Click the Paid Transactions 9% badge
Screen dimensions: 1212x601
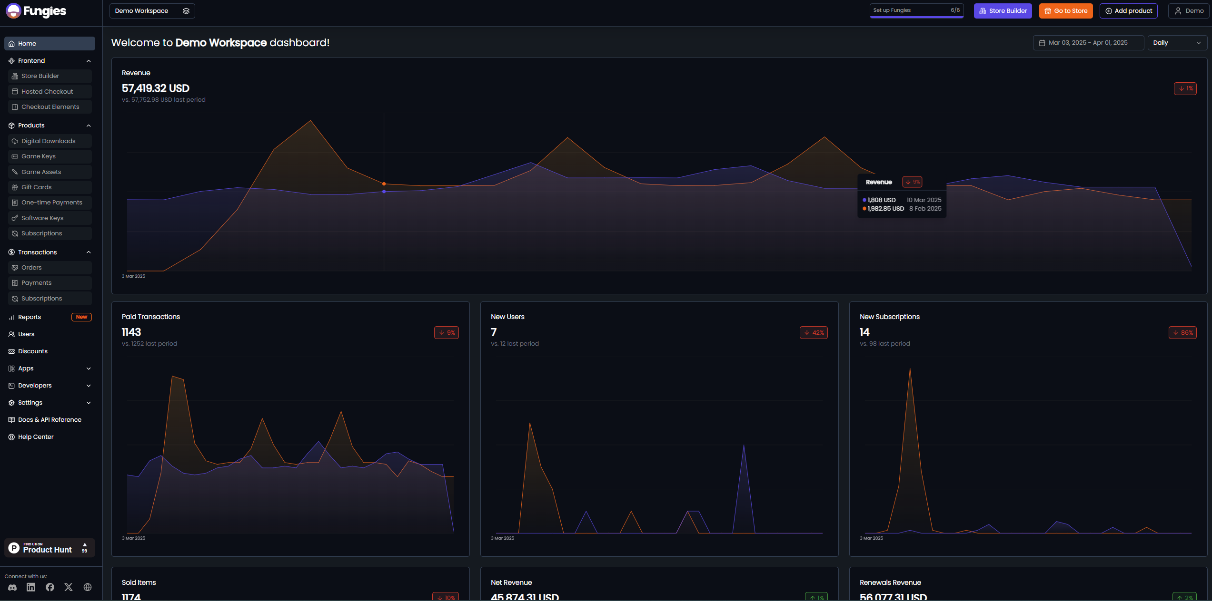tap(447, 333)
